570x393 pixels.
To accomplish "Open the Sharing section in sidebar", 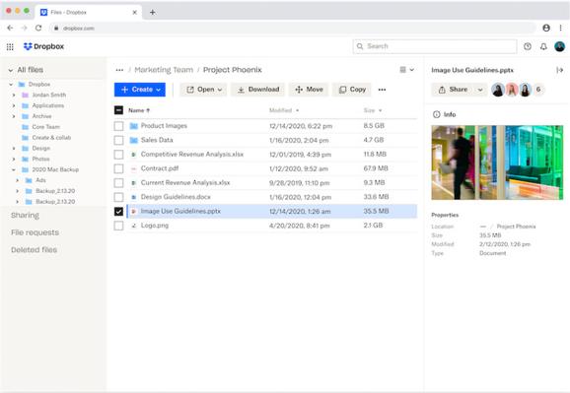I will 25,215.
